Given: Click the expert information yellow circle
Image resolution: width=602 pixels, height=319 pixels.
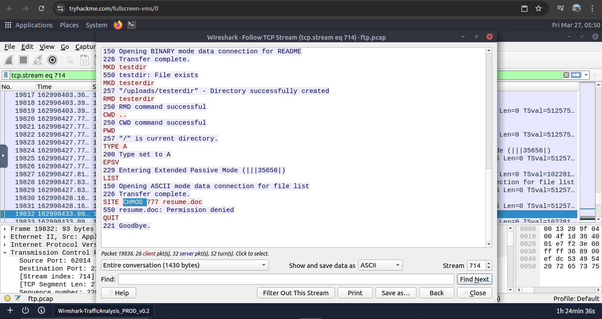Looking at the screenshot, I should 7,298.
